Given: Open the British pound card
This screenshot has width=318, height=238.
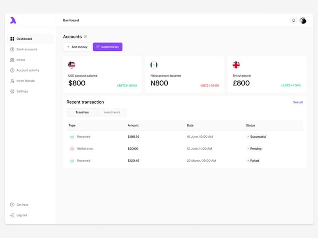Looking at the screenshot, I should [x=267, y=75].
